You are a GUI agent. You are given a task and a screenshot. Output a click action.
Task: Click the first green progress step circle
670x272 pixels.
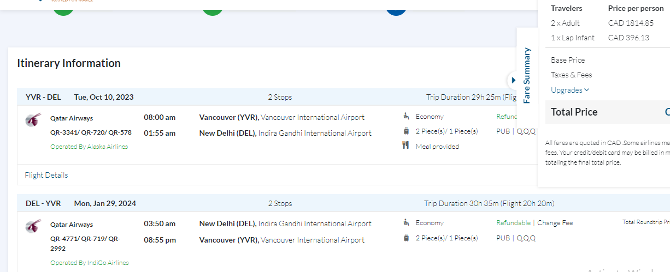63,9
